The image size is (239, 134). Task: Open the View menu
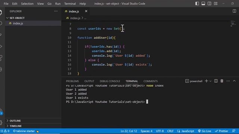coord(40,4)
